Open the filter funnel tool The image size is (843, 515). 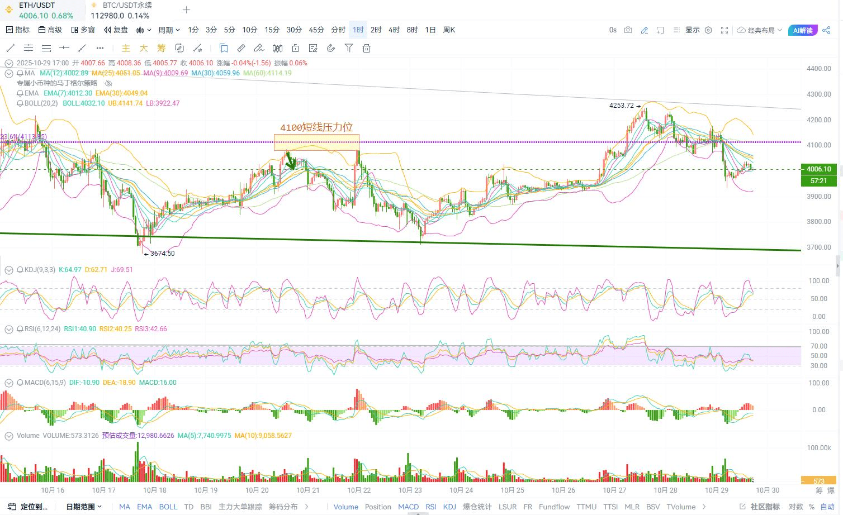coord(349,48)
